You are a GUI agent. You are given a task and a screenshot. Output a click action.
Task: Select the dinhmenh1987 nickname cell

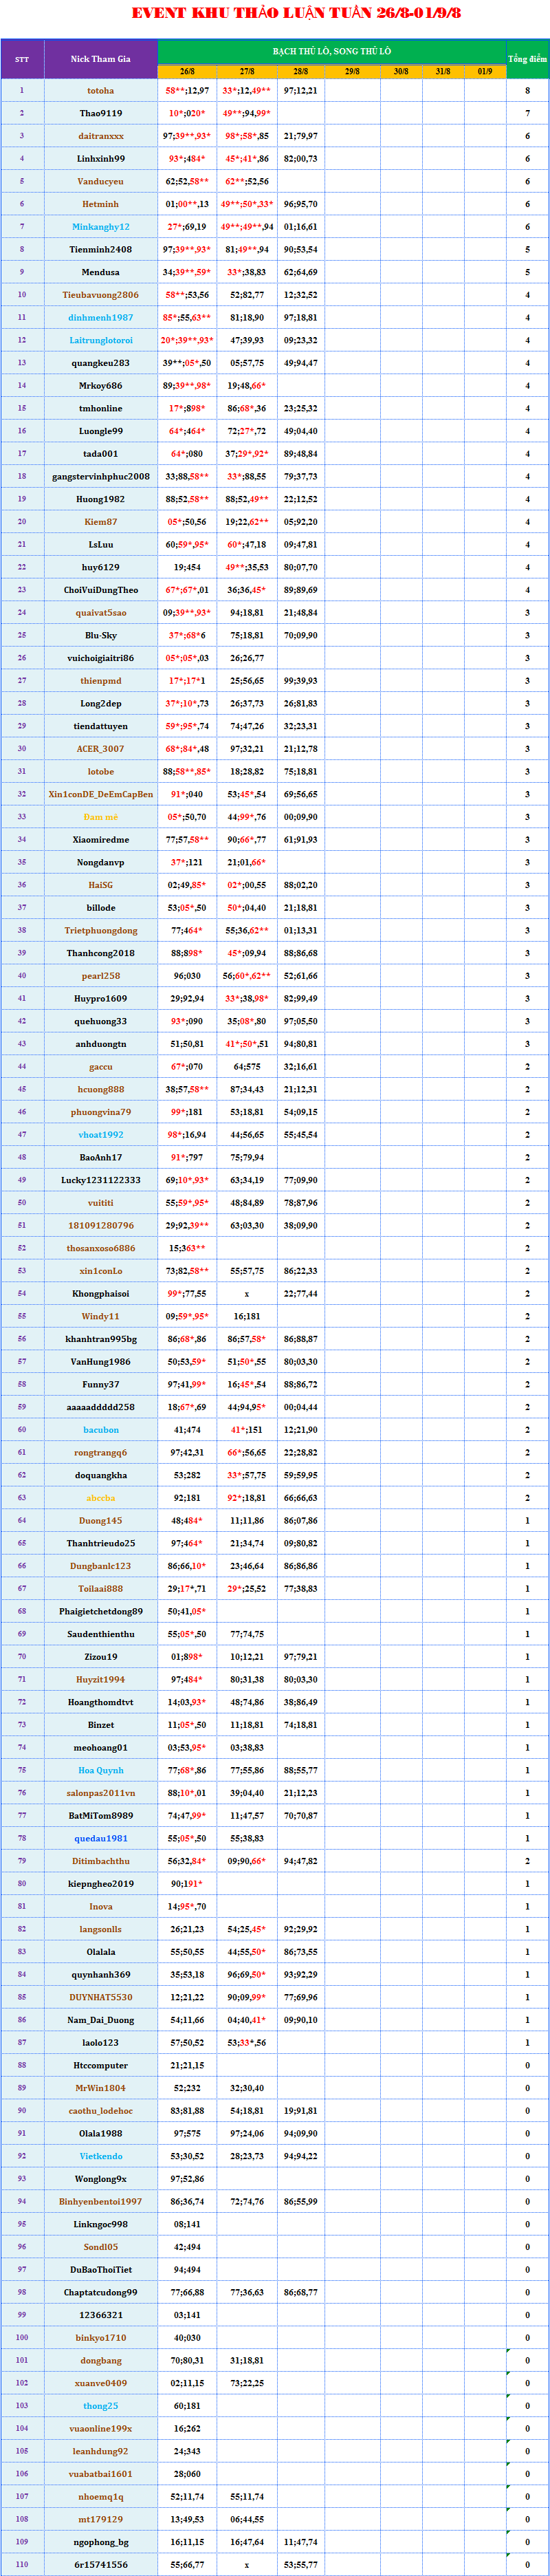(101, 318)
